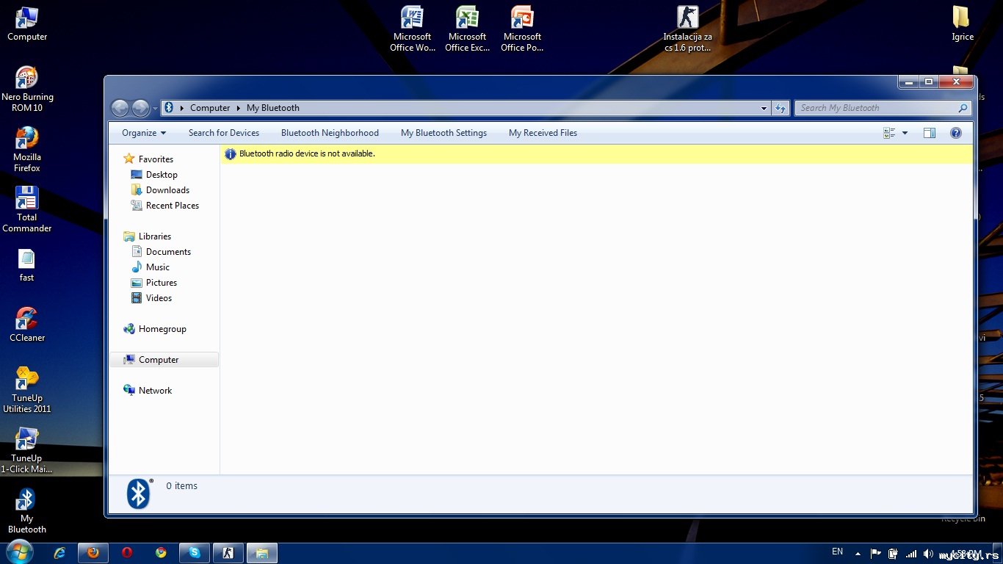Open the view options dropdown arrow
Viewport: 1003px width, 564px height.
coord(905,133)
